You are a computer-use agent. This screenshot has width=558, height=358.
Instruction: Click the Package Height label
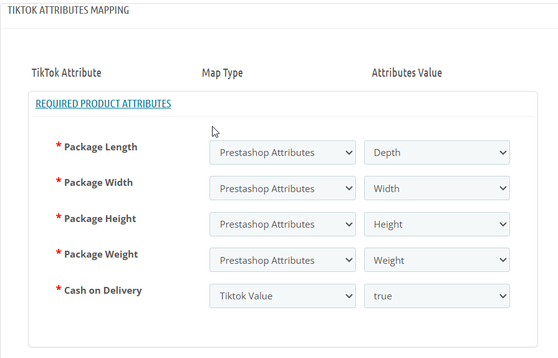(x=100, y=218)
